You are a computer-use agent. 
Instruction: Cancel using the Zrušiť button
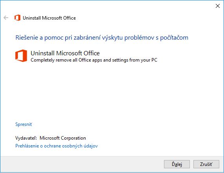(206, 164)
